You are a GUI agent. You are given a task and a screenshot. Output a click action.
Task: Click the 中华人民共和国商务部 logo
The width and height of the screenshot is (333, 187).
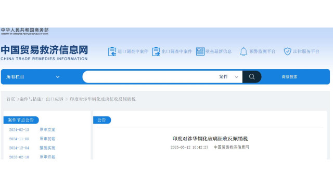24,31
